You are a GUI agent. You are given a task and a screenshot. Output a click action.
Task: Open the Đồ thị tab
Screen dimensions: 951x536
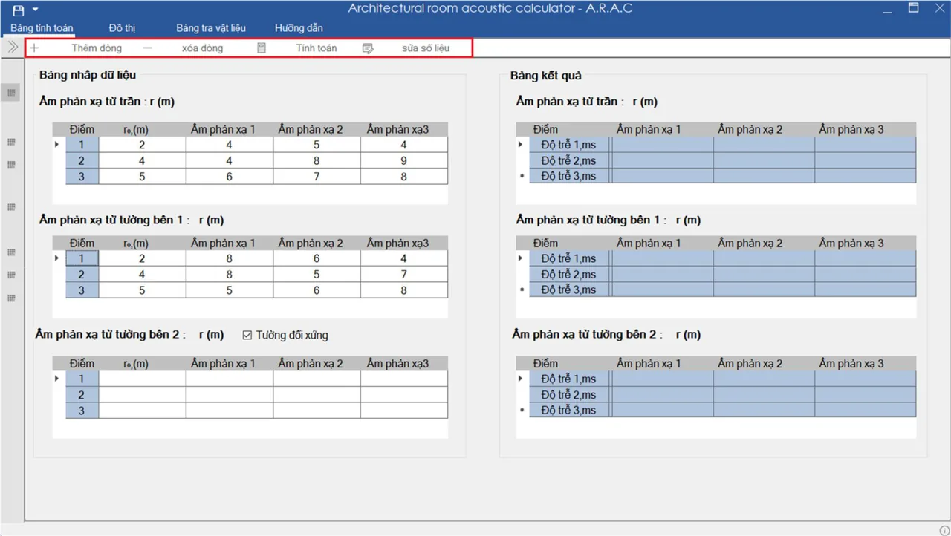pyautogui.click(x=122, y=28)
